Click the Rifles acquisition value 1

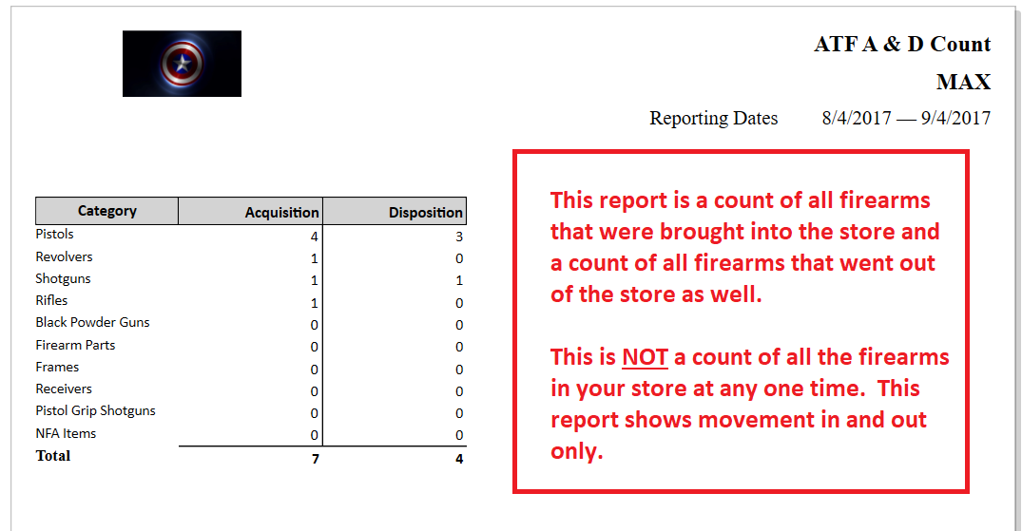[315, 303]
